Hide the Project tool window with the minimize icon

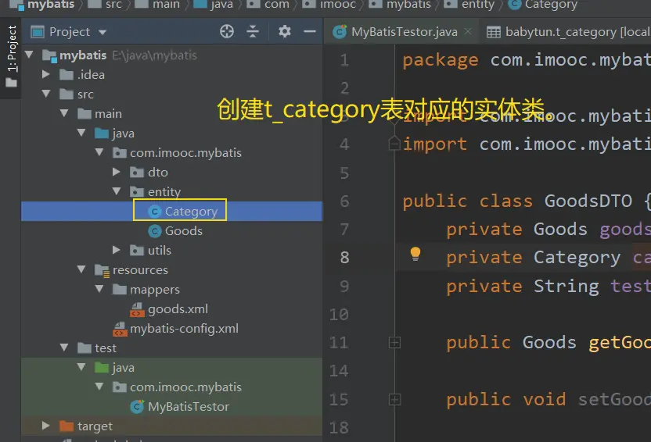[310, 31]
